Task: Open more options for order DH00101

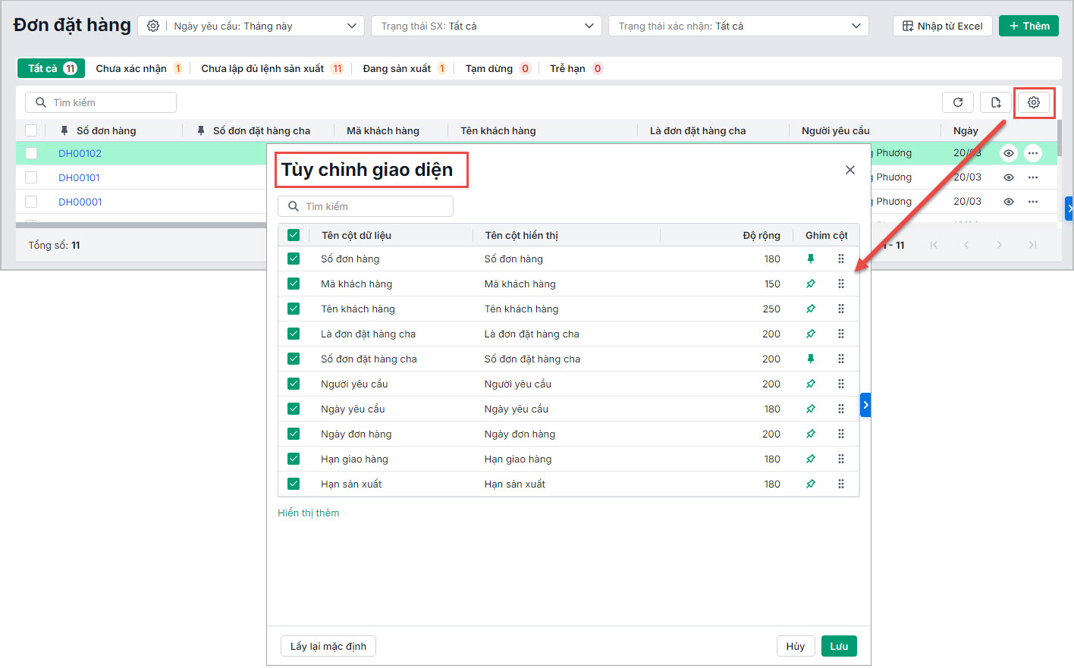Action: coord(1032,177)
